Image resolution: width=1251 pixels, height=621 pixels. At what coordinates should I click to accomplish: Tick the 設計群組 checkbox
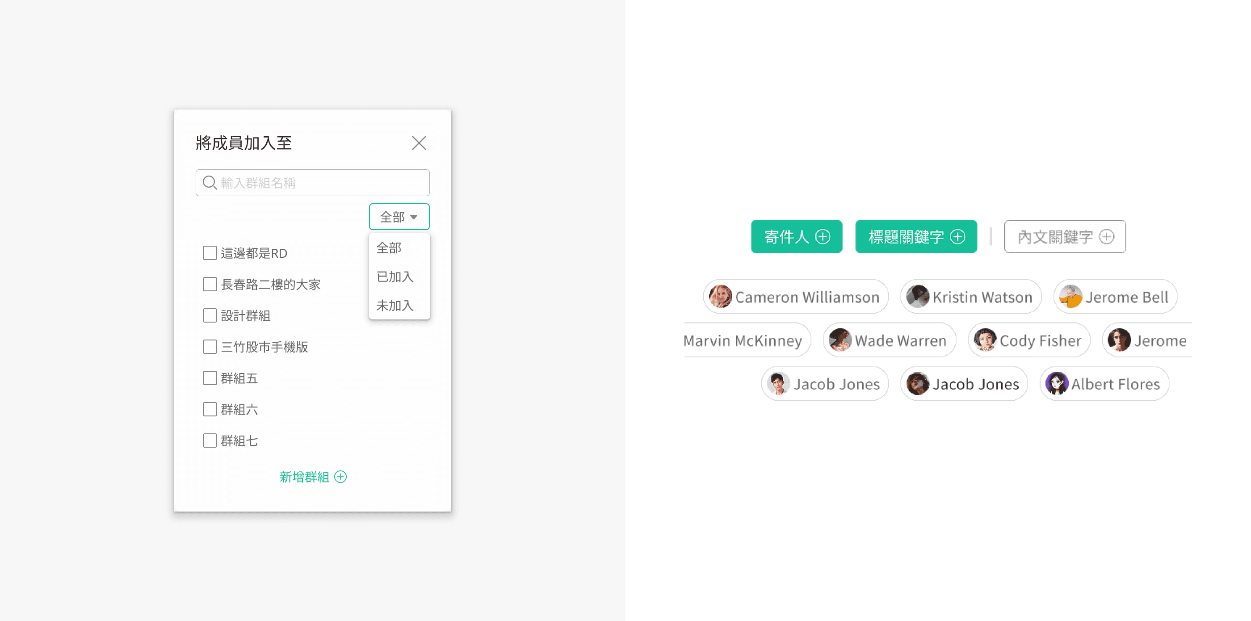click(210, 315)
